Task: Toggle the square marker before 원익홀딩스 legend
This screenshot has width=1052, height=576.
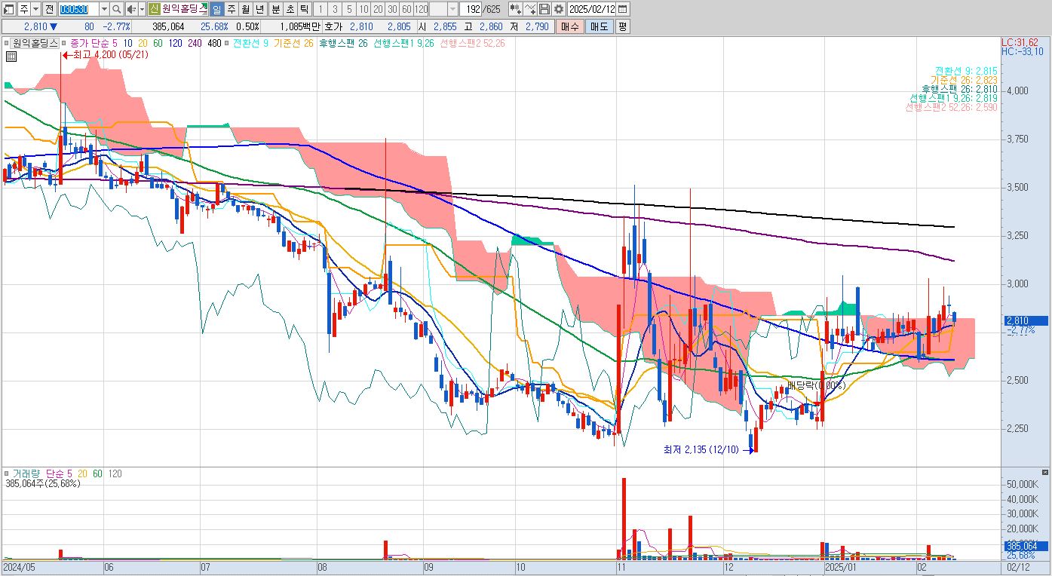Action: point(7,43)
